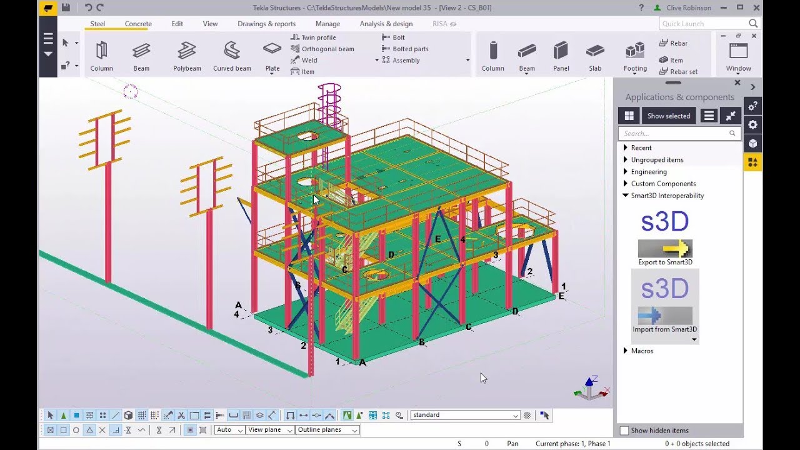Toggle snap to circle centre points
Image resolution: width=800 pixels, height=450 pixels.
[76, 430]
